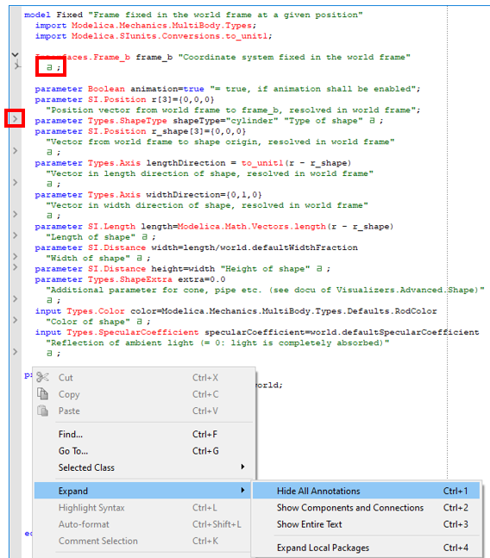Image resolution: width=490 pixels, height=558 pixels.
Task: Expand the gutter arrow at the "Width of shape" line
Action: 15,256
